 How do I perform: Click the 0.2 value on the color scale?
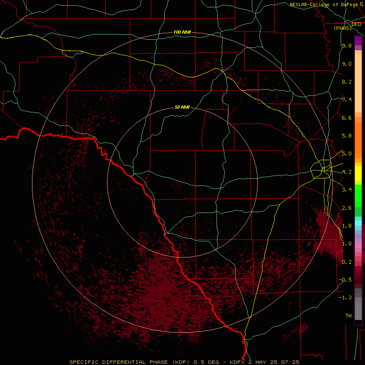[347, 262]
